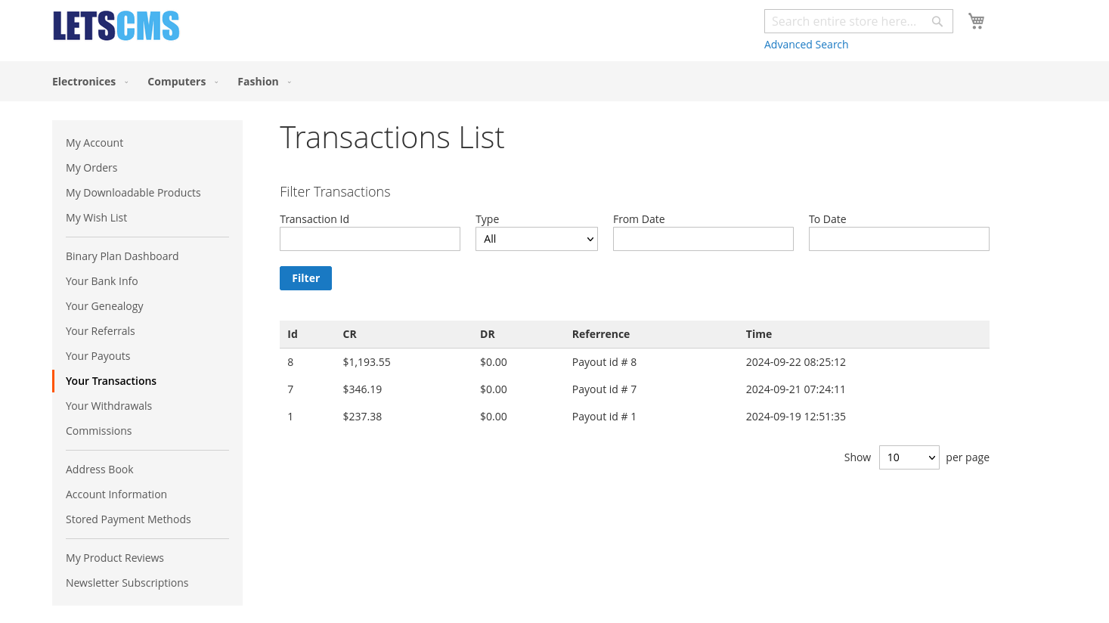The height and width of the screenshot is (623, 1109).
Task: Click the From Date field
Action: click(x=703, y=239)
